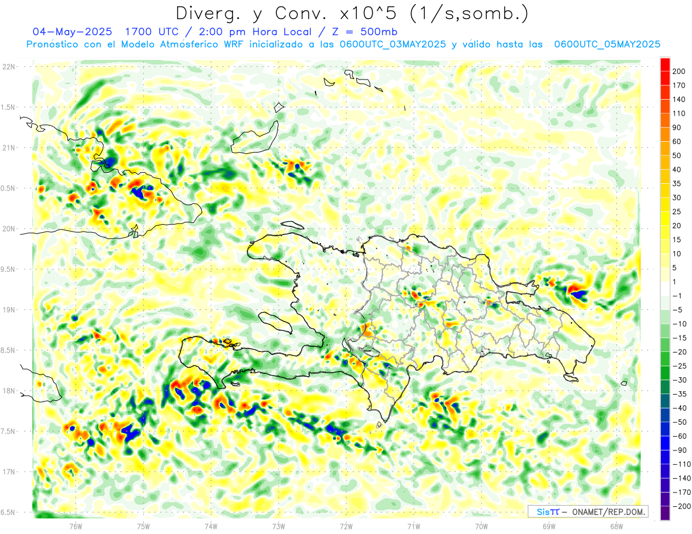Image resolution: width=692 pixels, height=534 pixels.
Task: Select the white colorbar segment between 1 and -1
Action: pyautogui.click(x=665, y=289)
